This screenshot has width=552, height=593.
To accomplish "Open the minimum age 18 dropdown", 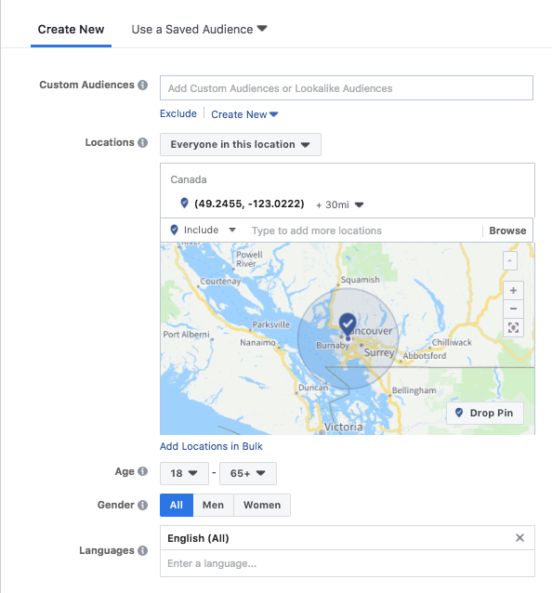I will point(184,473).
